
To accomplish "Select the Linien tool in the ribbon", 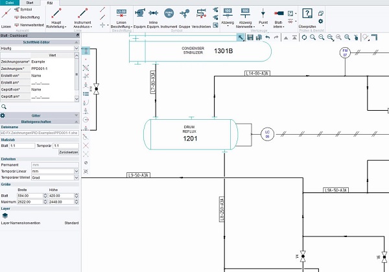I will click(x=6, y=18).
